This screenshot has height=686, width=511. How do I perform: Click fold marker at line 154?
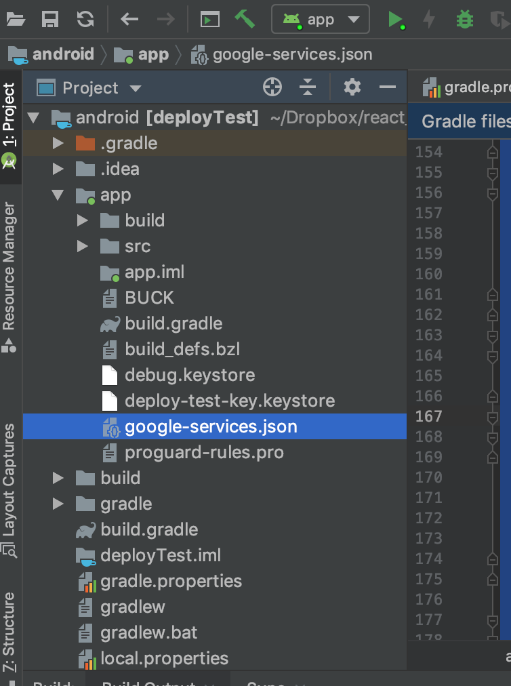tap(493, 153)
